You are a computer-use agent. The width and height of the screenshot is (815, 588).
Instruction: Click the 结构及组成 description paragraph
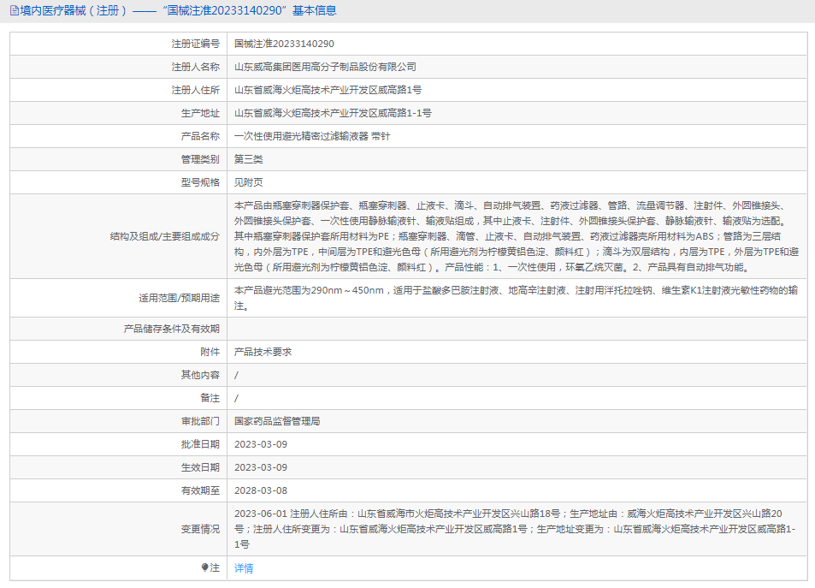click(517, 236)
